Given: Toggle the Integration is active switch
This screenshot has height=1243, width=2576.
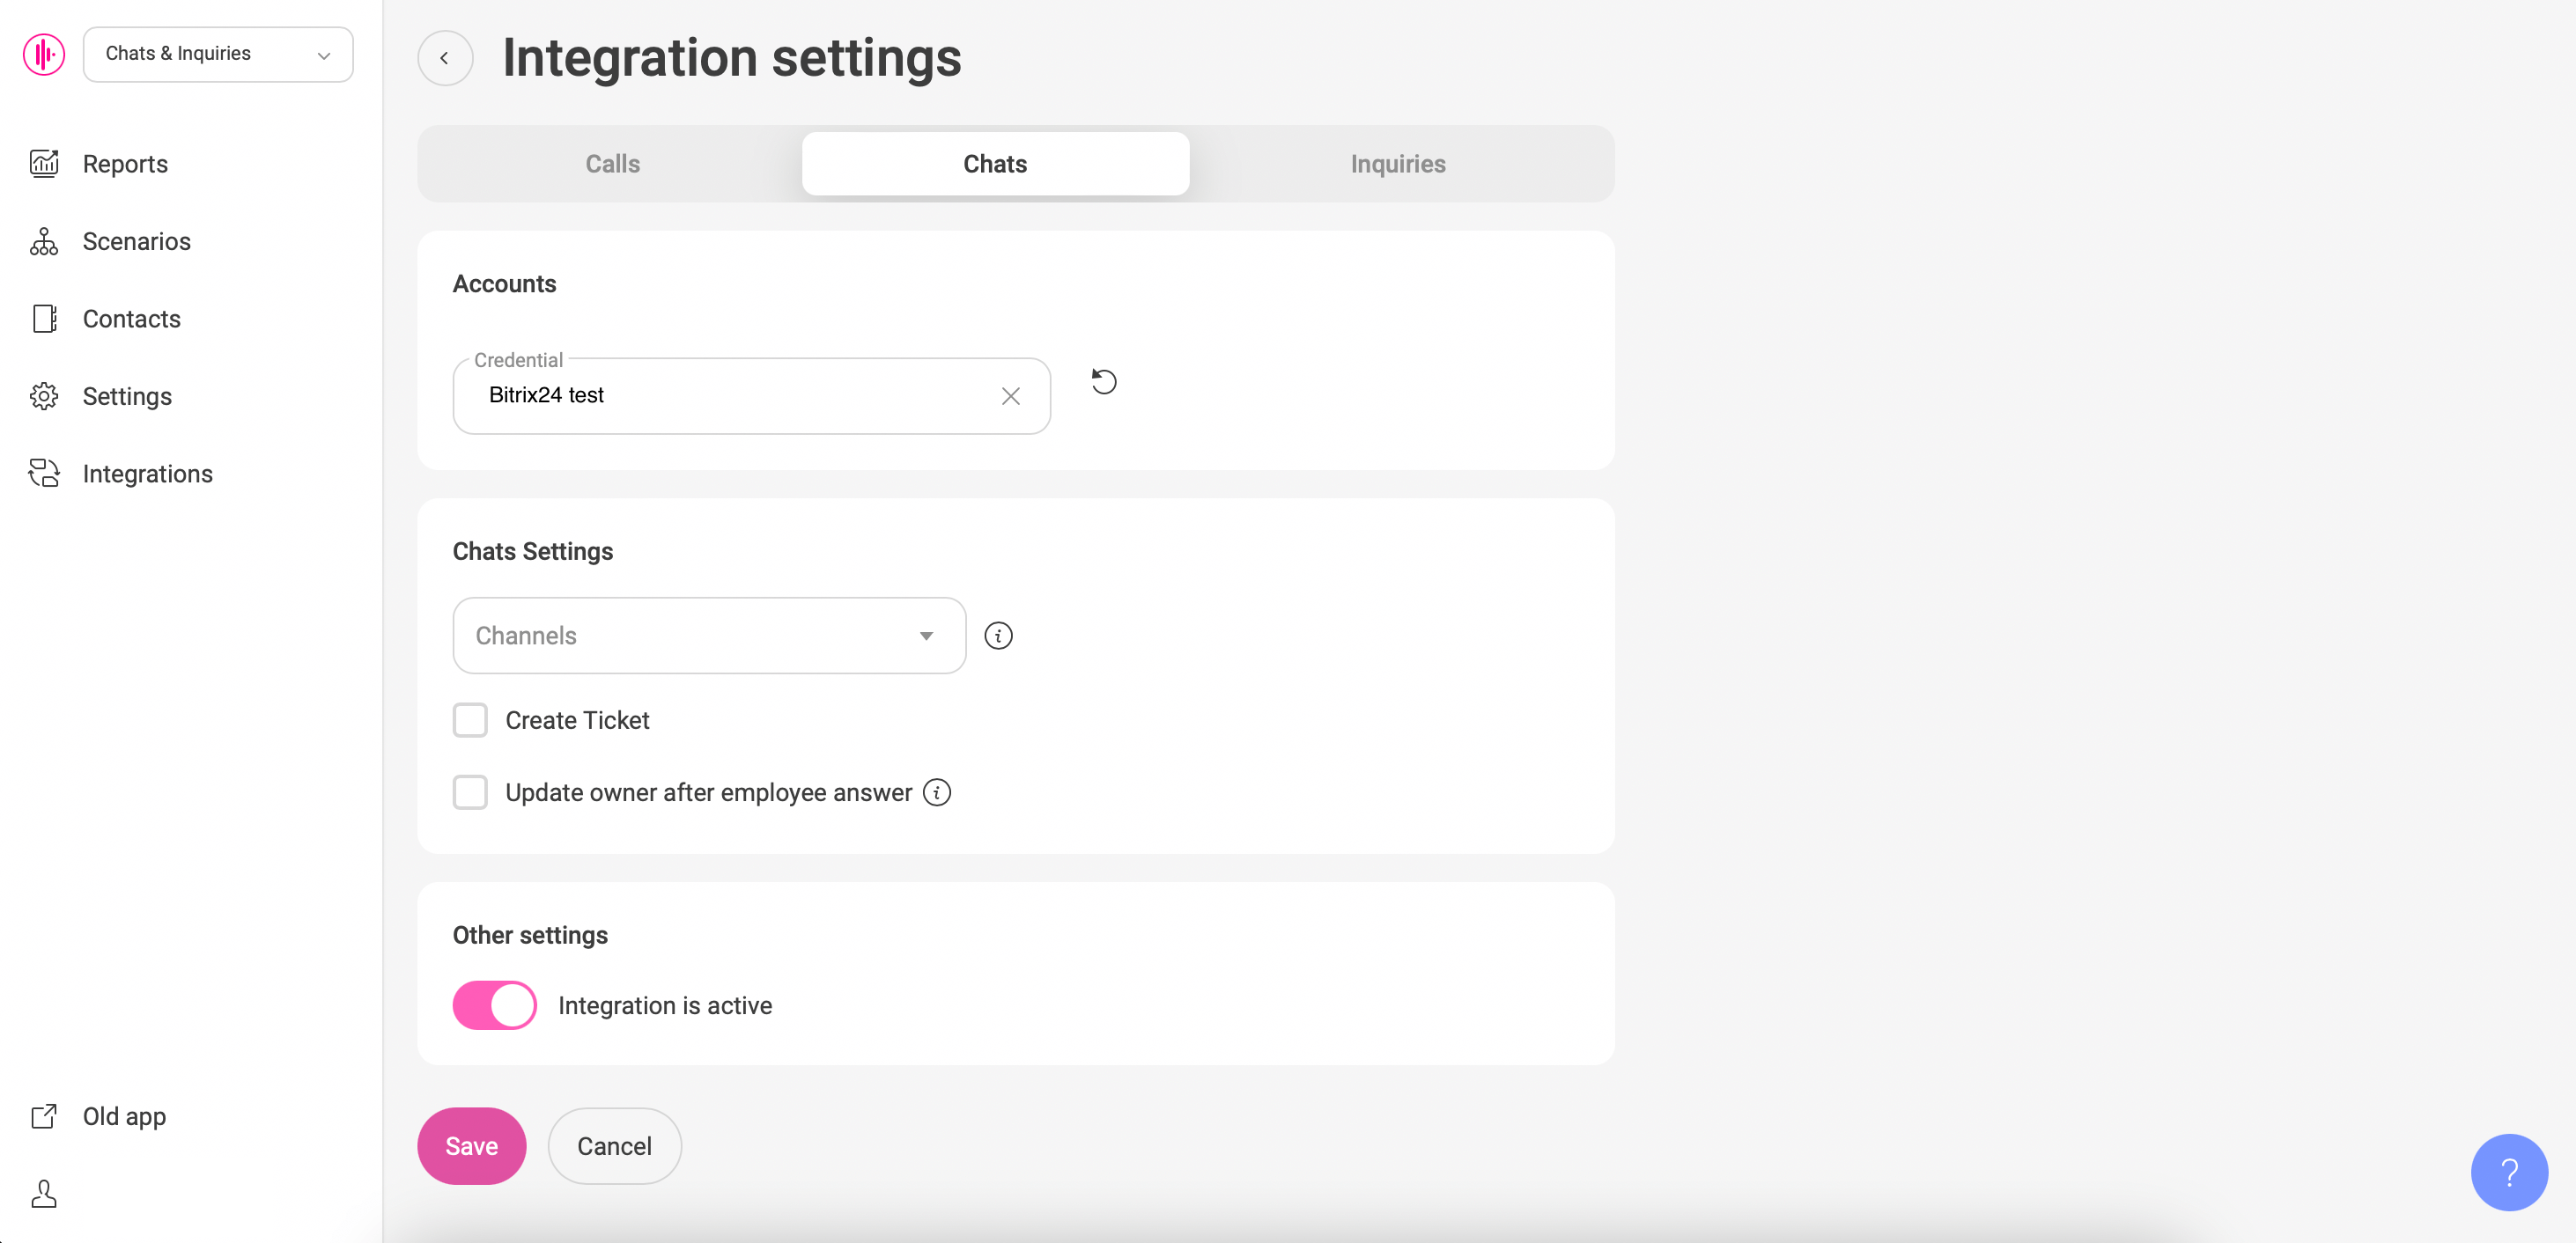Looking at the screenshot, I should 494,1005.
